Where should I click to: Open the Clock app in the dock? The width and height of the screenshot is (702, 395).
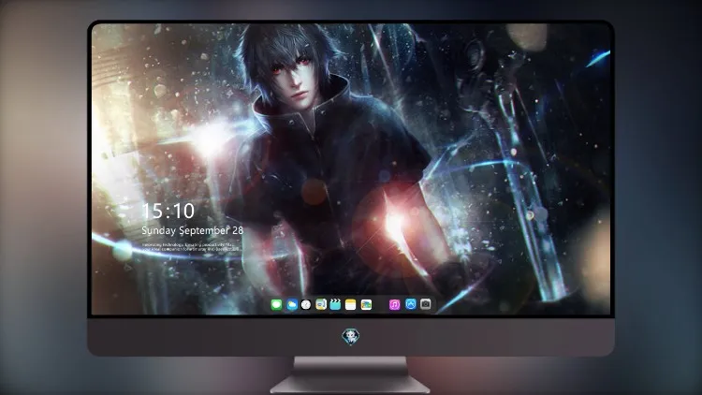(x=306, y=305)
